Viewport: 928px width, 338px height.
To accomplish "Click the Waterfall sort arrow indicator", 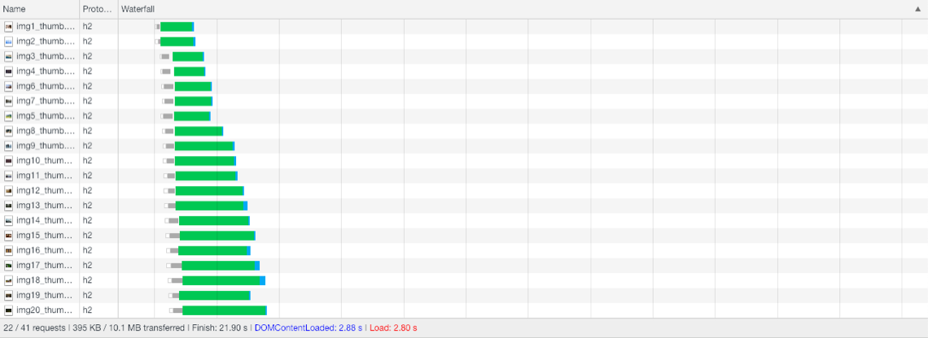I will [917, 9].
